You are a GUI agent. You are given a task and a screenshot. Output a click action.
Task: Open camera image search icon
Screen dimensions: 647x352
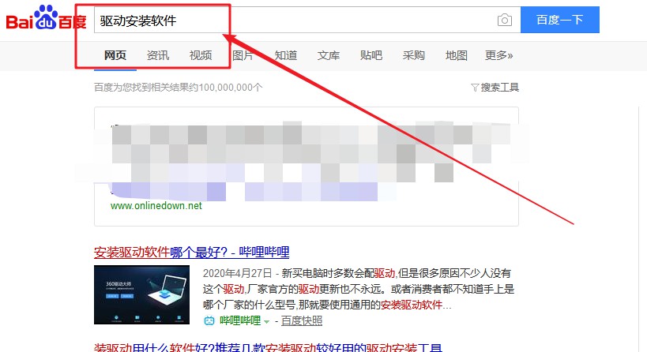(505, 21)
